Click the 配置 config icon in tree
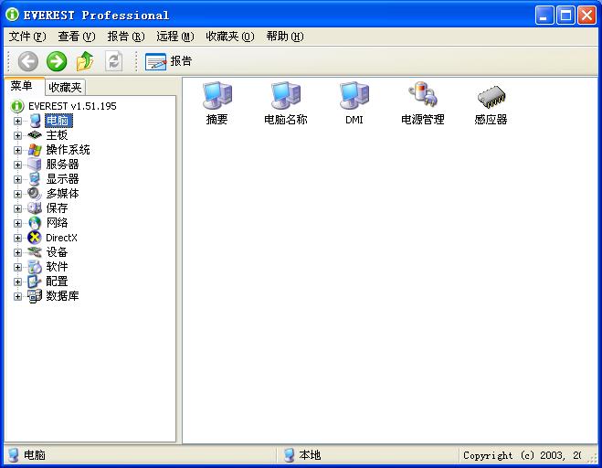This screenshot has width=602, height=468. tap(35, 282)
